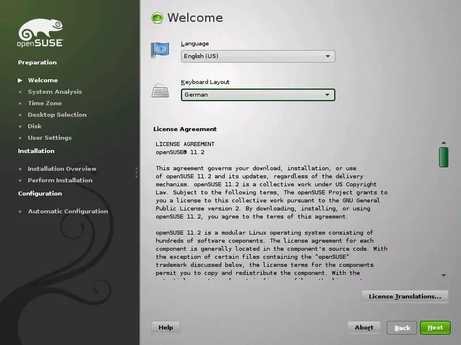This screenshot has width=461, height=345.
Task: Select the Welcome step in sidebar
Action: 43,80
